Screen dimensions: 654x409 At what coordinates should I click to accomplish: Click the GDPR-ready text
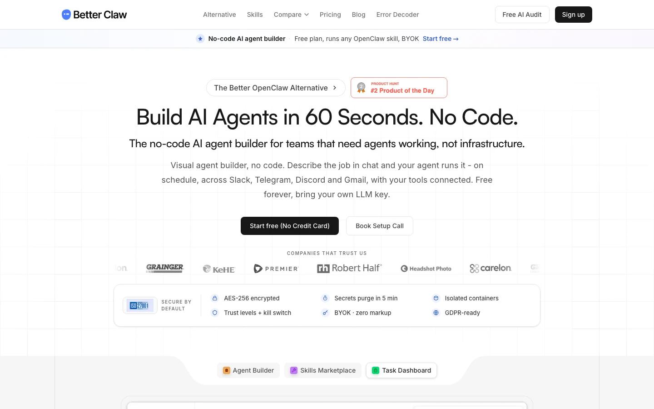[462, 313]
